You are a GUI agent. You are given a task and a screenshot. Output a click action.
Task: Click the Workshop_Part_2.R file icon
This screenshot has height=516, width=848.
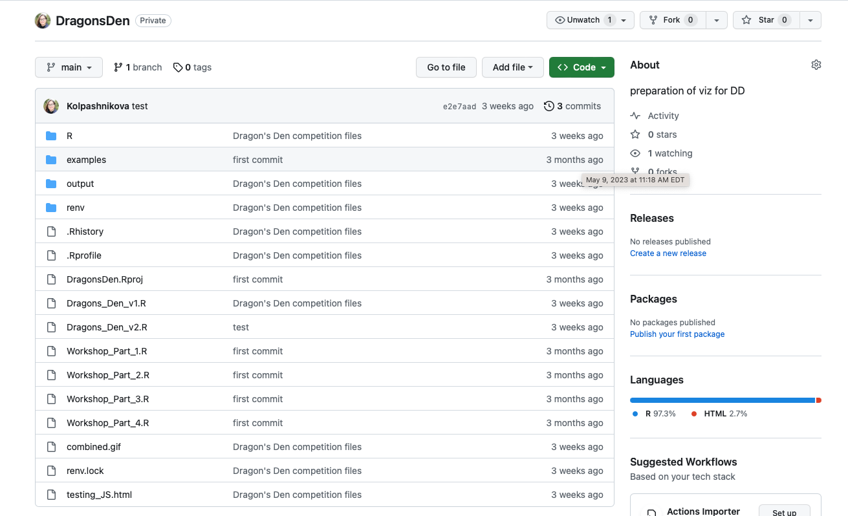52,375
